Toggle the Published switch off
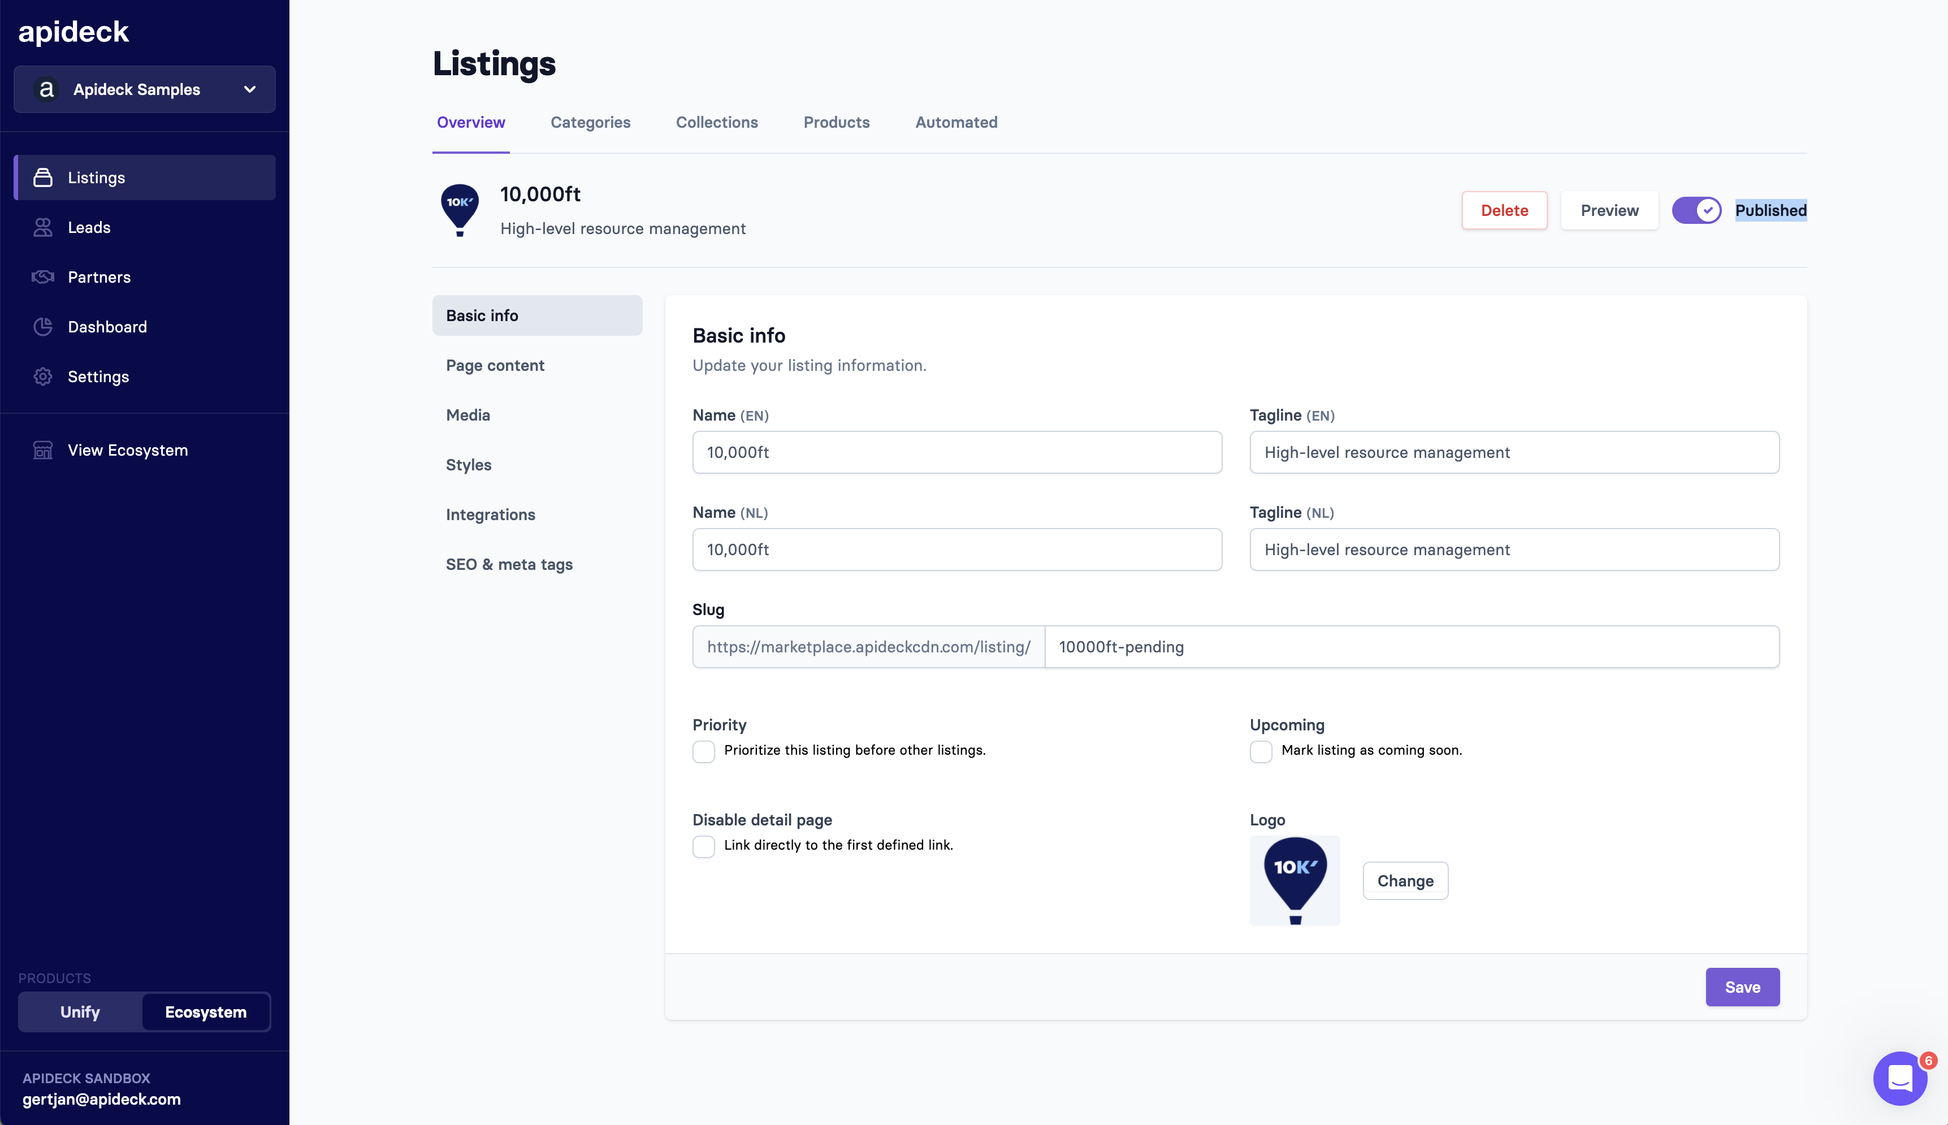Screen dimensions: 1948x1125 pos(1696,210)
